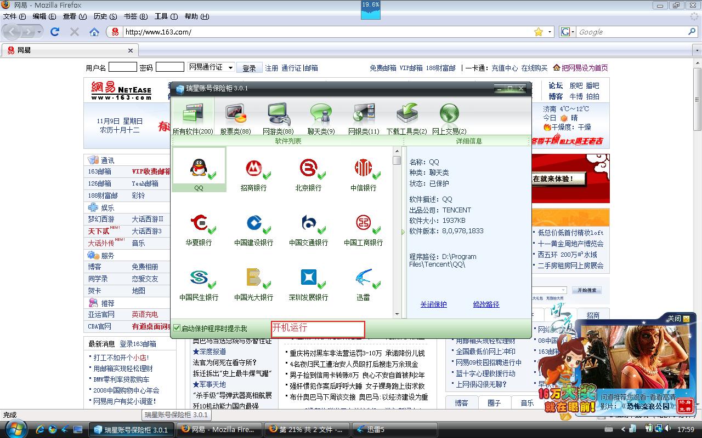Open the 所有软件(200) category in Rising Account Safe
The height and width of the screenshot is (438, 702).
click(193, 118)
